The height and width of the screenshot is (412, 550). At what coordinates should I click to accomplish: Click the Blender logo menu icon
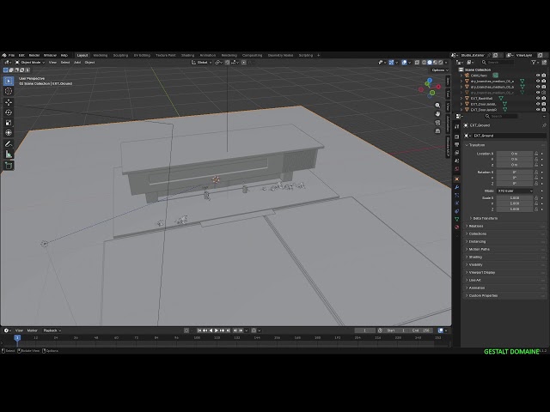[x=4, y=55]
